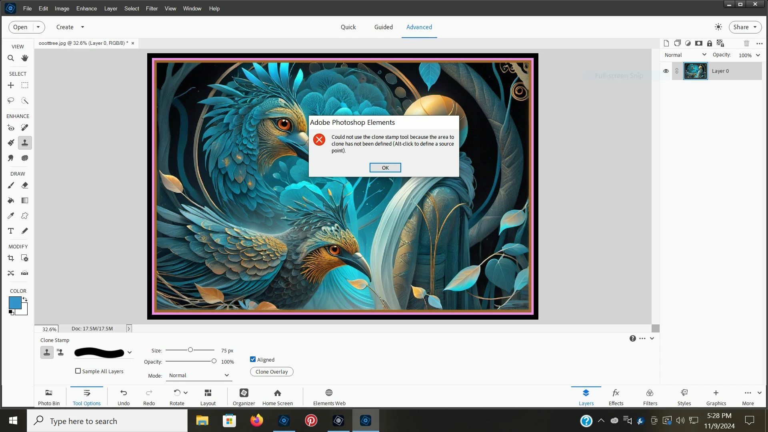Open the clone stamp Mode dropdown

tap(199, 375)
